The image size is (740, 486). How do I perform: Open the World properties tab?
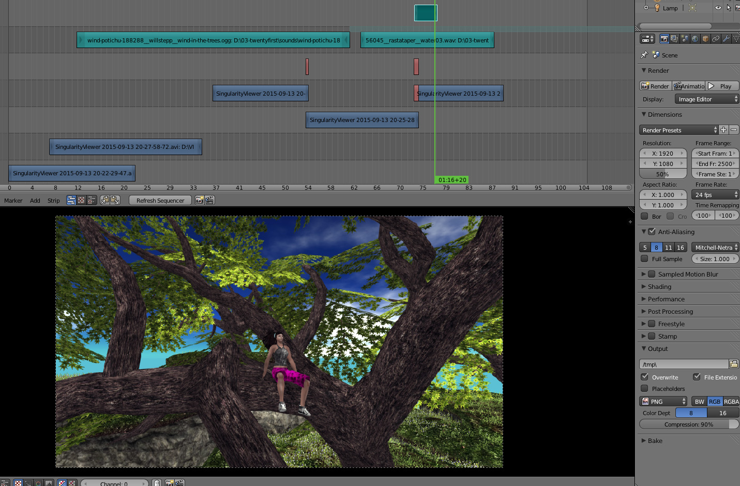click(x=695, y=39)
